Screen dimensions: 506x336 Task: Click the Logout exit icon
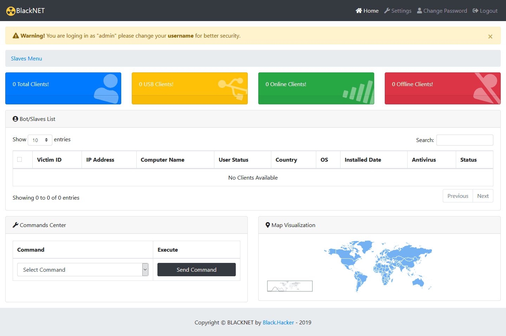(475, 11)
